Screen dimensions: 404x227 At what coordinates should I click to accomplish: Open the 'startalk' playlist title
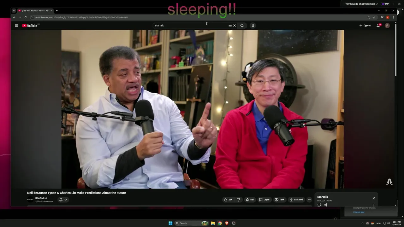point(323,197)
